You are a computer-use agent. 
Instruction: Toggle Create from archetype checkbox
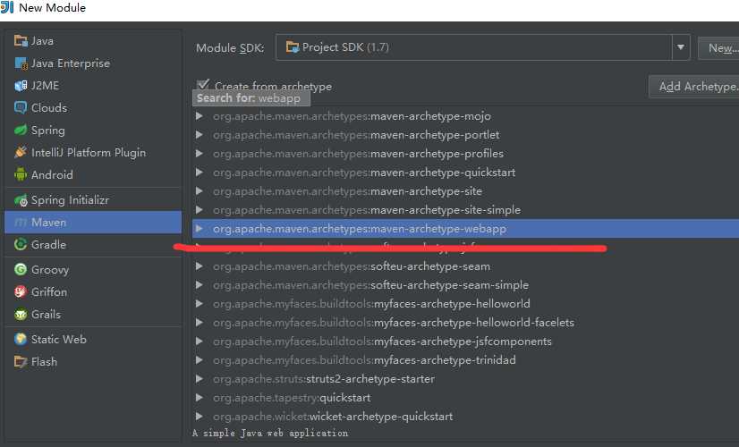pyautogui.click(x=203, y=85)
